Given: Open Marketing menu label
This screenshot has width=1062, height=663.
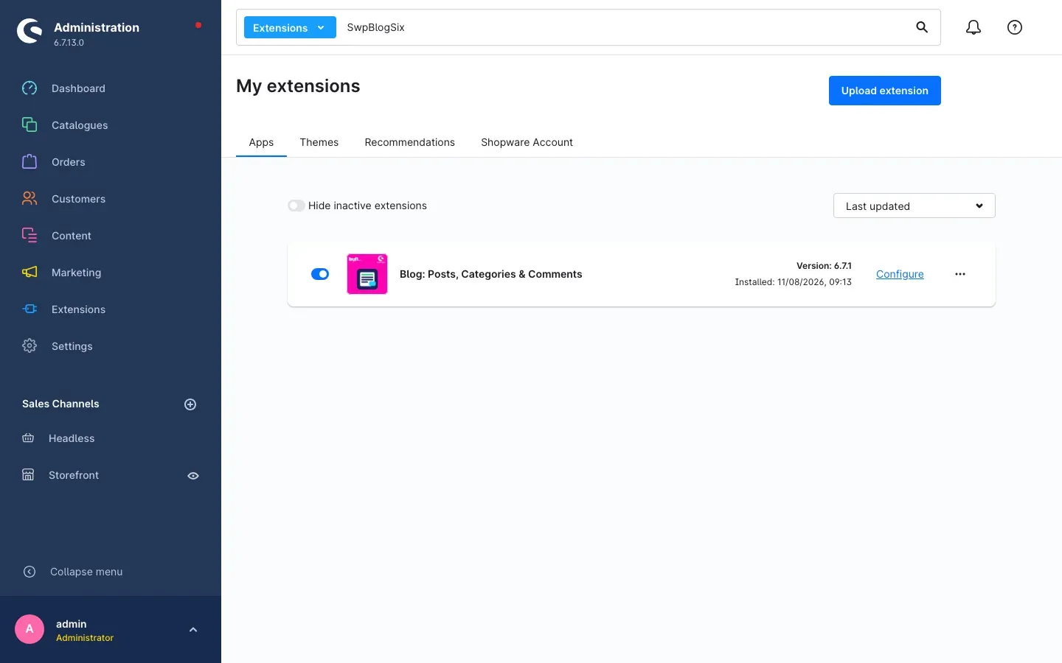Looking at the screenshot, I should pos(77,273).
